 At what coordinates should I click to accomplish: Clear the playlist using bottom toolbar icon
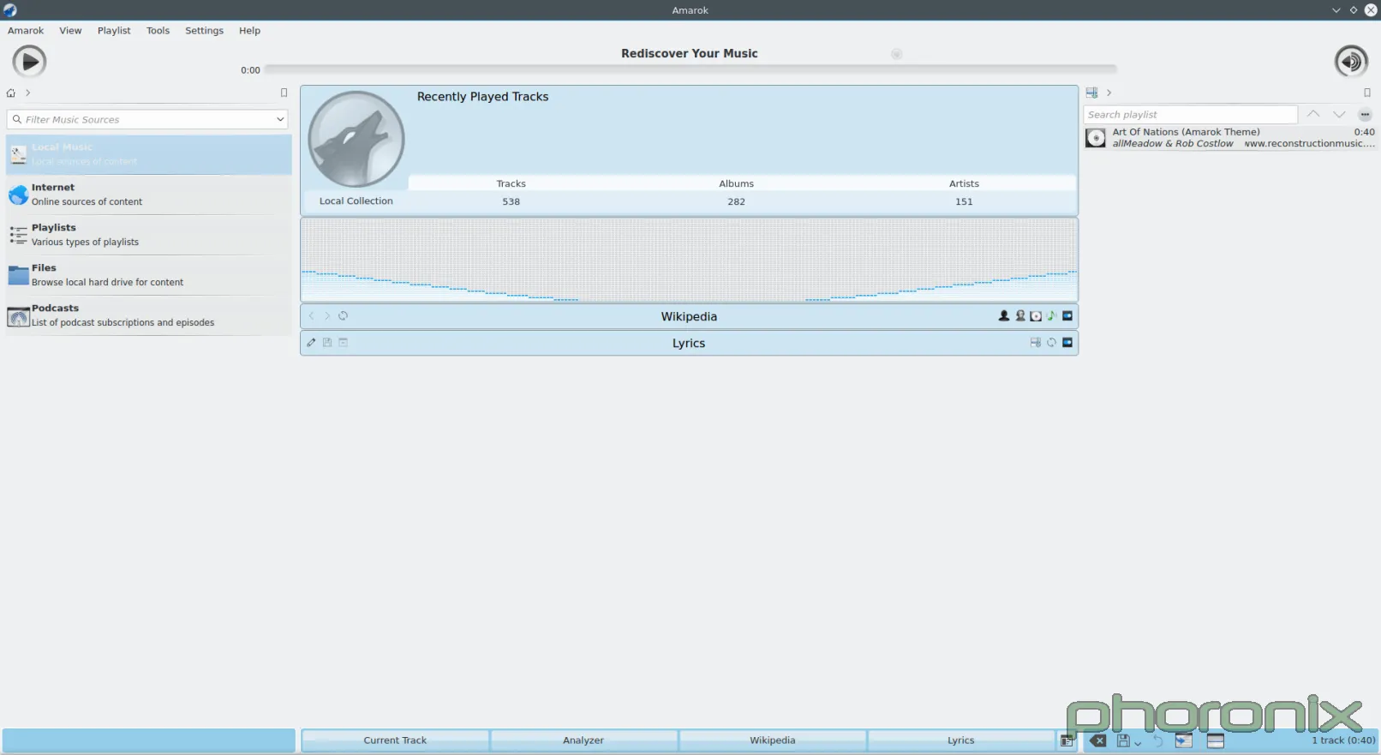pyautogui.click(x=1097, y=741)
